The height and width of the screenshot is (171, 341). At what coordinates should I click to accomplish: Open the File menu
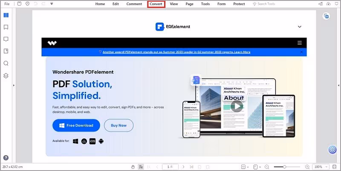tap(7, 4)
